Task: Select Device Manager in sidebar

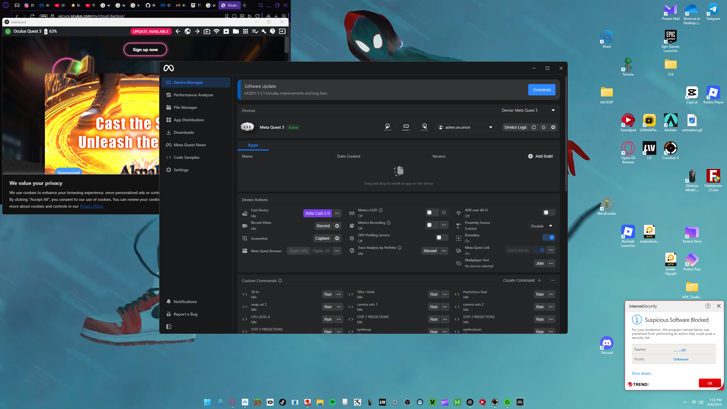Action: pyautogui.click(x=196, y=82)
